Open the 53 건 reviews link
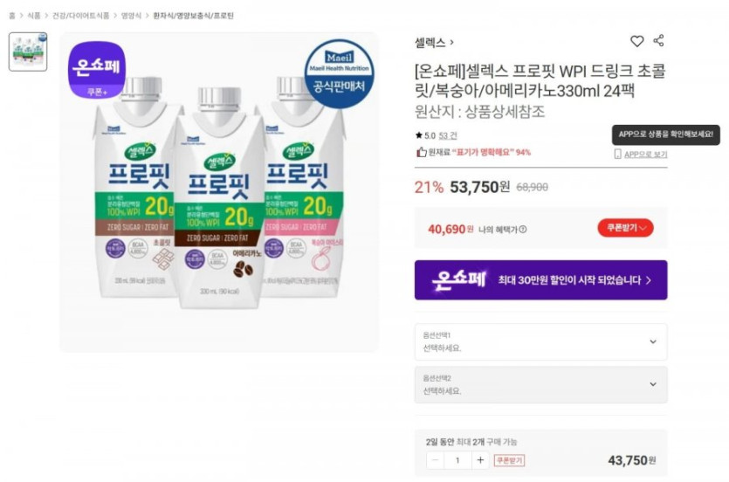The width and height of the screenshot is (729, 482). point(448,136)
